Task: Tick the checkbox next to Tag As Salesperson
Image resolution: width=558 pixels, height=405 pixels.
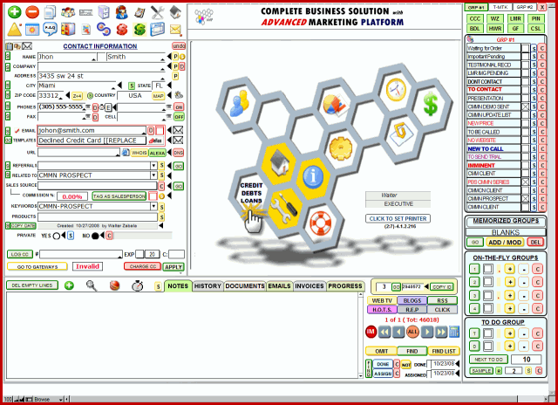Action: click(x=153, y=196)
